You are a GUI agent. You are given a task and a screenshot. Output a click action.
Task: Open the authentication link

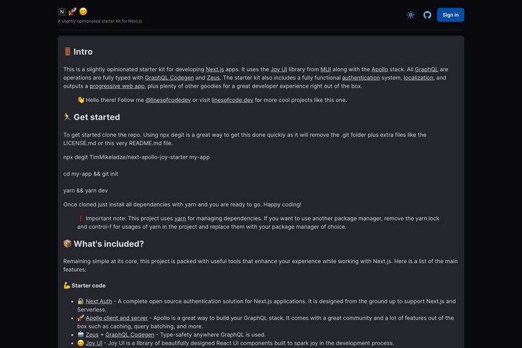[x=361, y=78]
